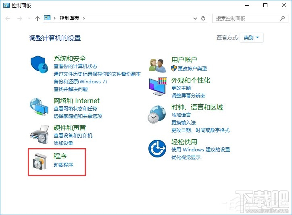Open 外观和个性化 category heading

click(191, 80)
